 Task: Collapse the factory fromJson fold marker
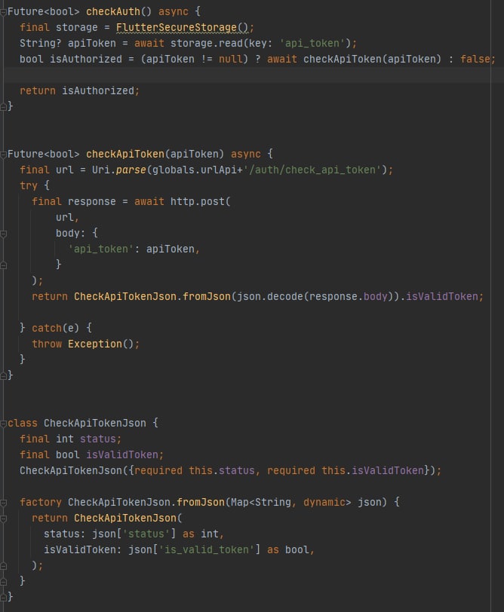(x=3, y=503)
